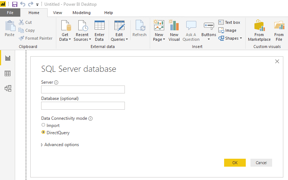Click inside the Server input field
The image size is (288, 180).
83,89
